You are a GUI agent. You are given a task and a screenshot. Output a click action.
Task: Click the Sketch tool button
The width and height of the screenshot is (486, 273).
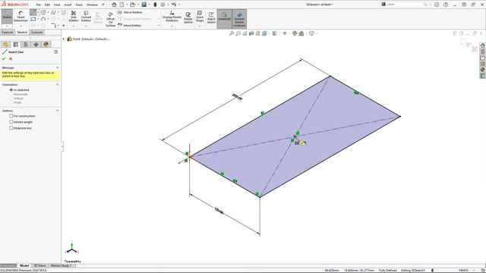(x=7, y=16)
